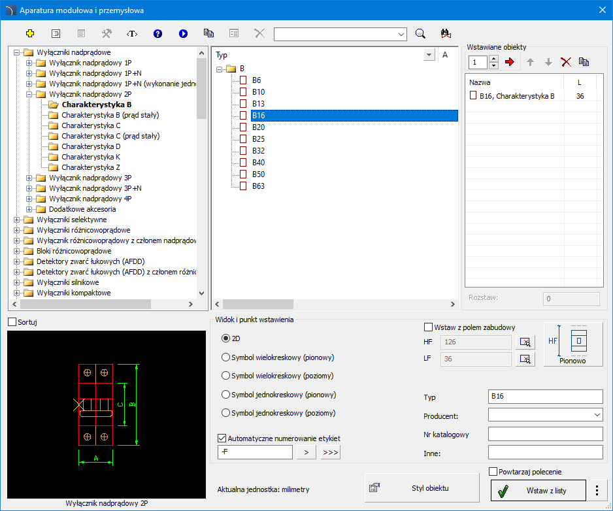Click the red arrow add-to-list icon
Image resolution: width=613 pixels, height=511 pixels.
pyautogui.click(x=510, y=62)
